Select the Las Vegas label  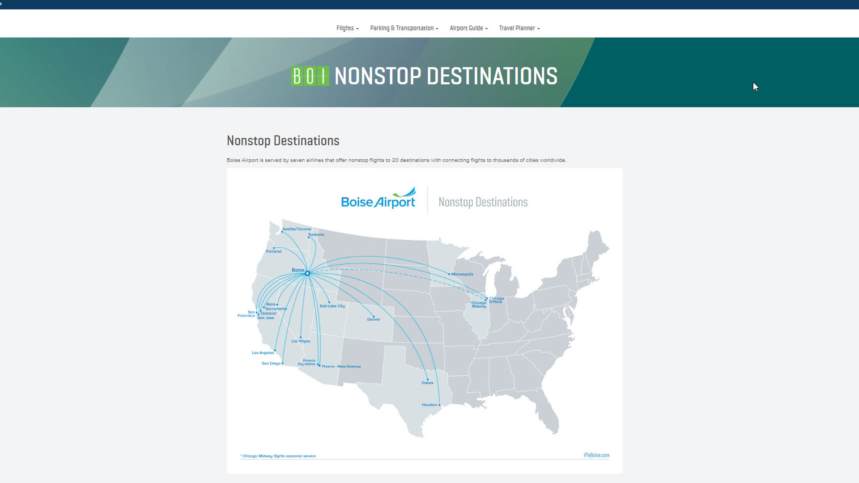(x=301, y=341)
